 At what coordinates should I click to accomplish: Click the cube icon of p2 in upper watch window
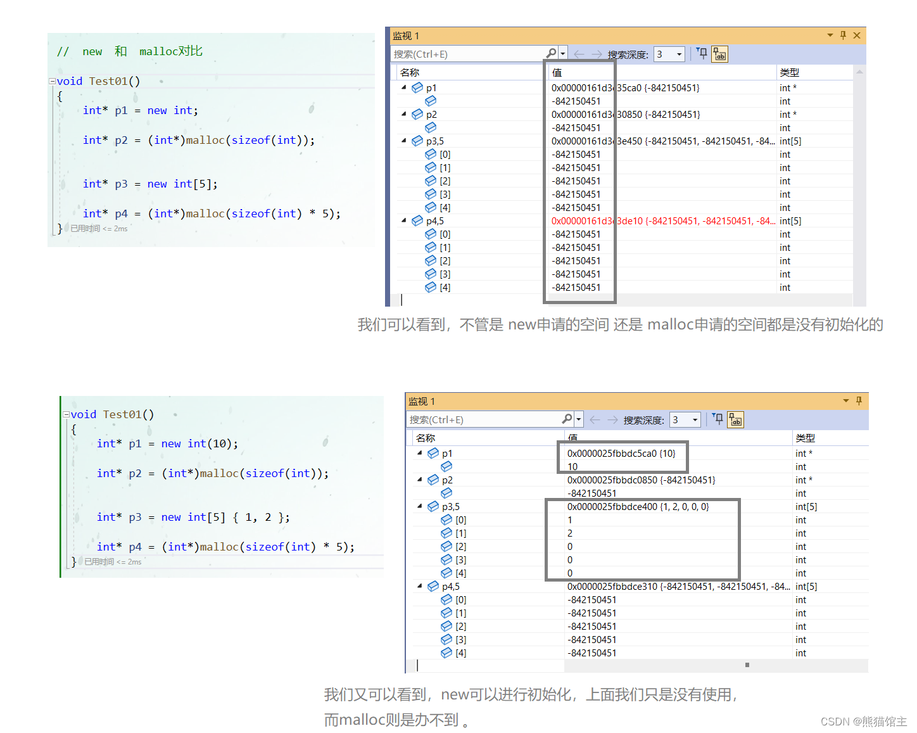[x=417, y=114]
